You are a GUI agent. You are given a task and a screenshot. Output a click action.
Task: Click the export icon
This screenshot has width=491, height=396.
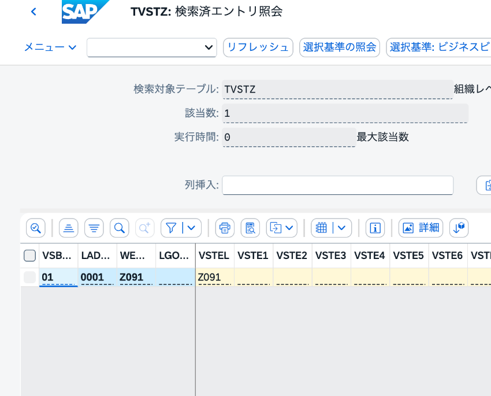pyautogui.click(x=276, y=228)
